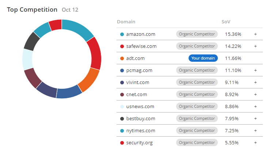Expand security.org row with plus icon
This screenshot has width=273, height=156.
[255, 143]
